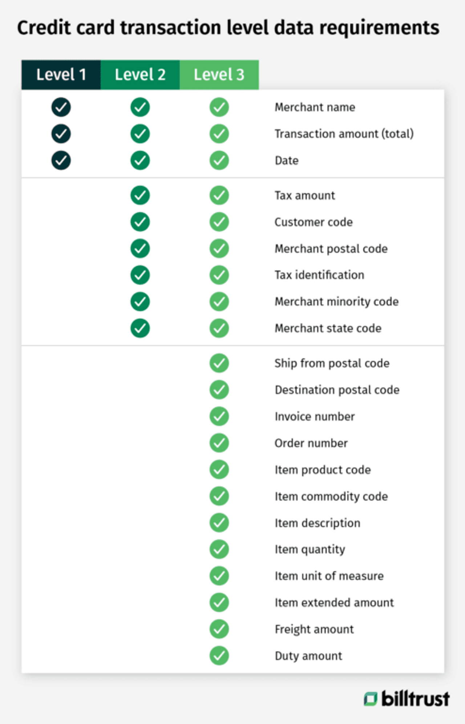465x724 pixels.
Task: Click Level 2 checkmark for Tax amount
Action: [140, 195]
